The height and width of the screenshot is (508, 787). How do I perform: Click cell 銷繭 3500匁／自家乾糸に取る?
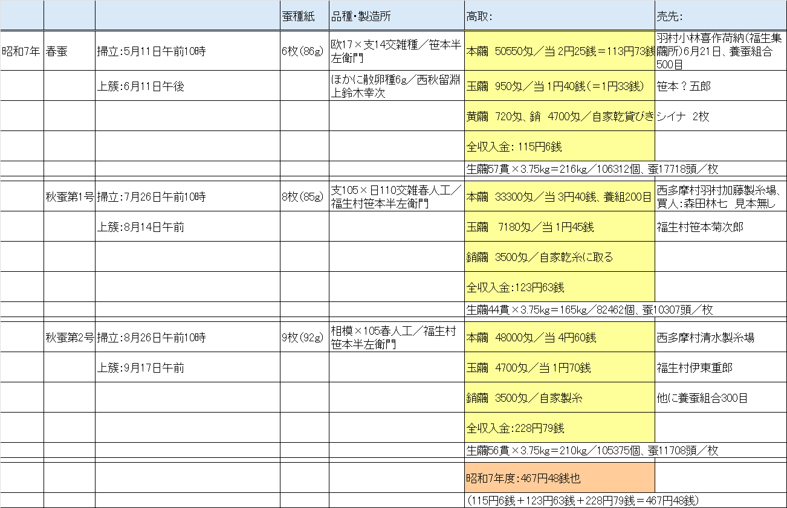tap(560, 257)
